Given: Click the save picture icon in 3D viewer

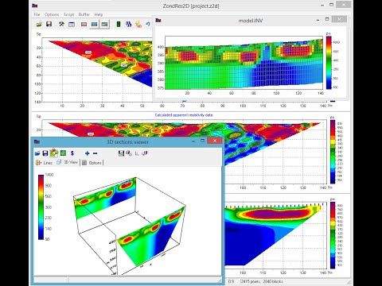Looking at the screenshot, I should pyautogui.click(x=121, y=153).
